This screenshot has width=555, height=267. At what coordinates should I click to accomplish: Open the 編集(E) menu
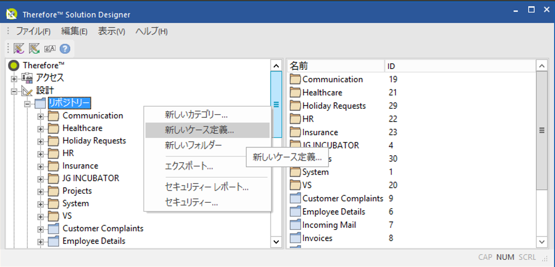point(74,31)
